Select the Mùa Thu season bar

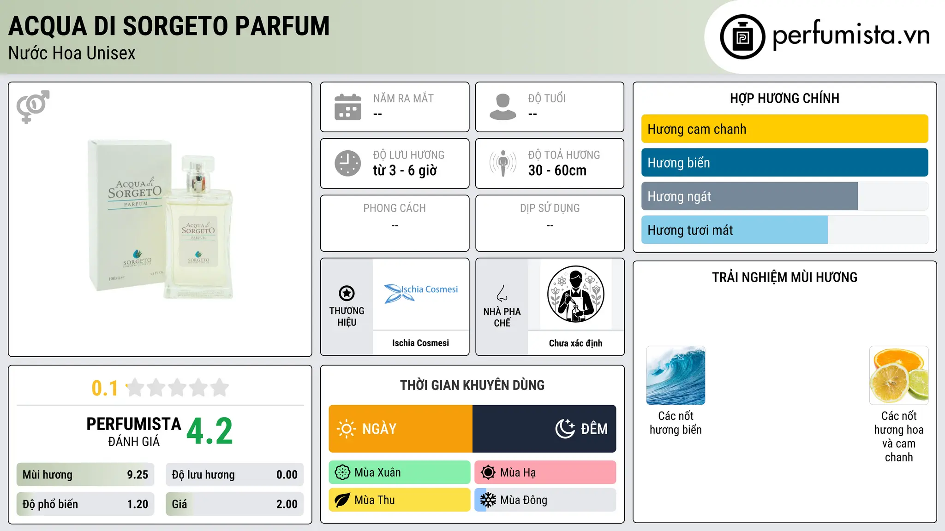tap(400, 500)
